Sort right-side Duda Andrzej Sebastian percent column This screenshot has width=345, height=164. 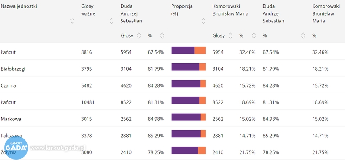303,35
